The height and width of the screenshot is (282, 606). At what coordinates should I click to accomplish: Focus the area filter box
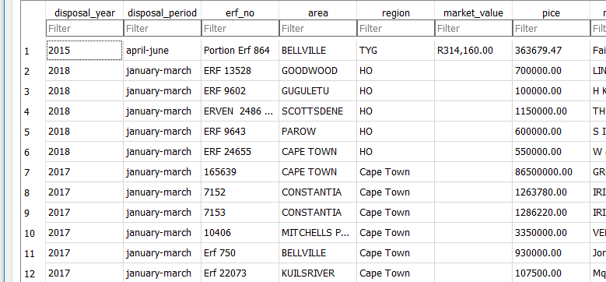pos(318,28)
